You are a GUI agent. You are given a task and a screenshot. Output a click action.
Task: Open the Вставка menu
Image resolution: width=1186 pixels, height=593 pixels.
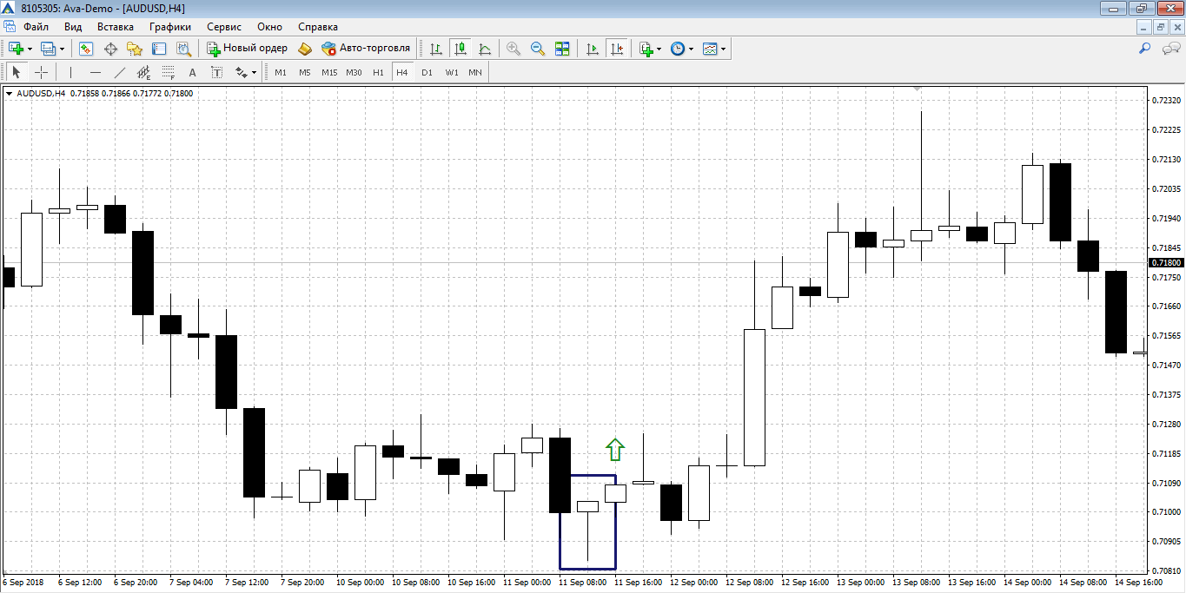116,27
